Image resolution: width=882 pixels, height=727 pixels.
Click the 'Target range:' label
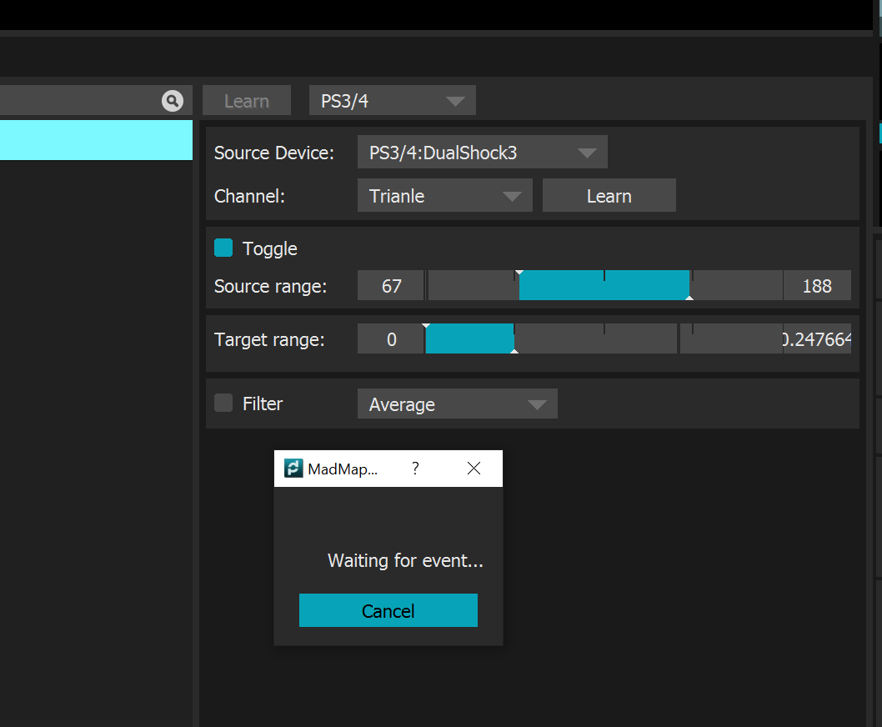tap(269, 339)
